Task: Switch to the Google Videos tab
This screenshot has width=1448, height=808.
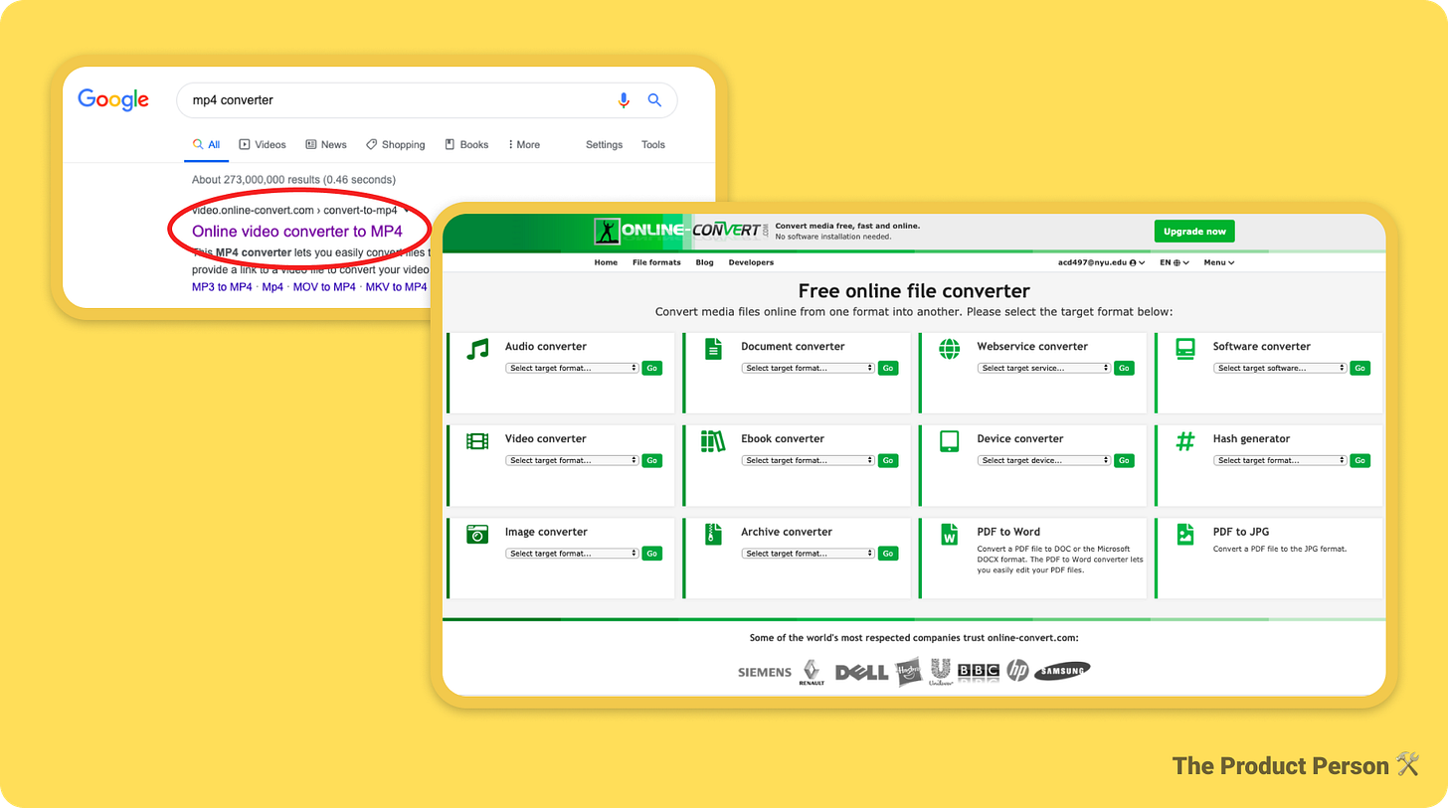Action: coord(263,145)
